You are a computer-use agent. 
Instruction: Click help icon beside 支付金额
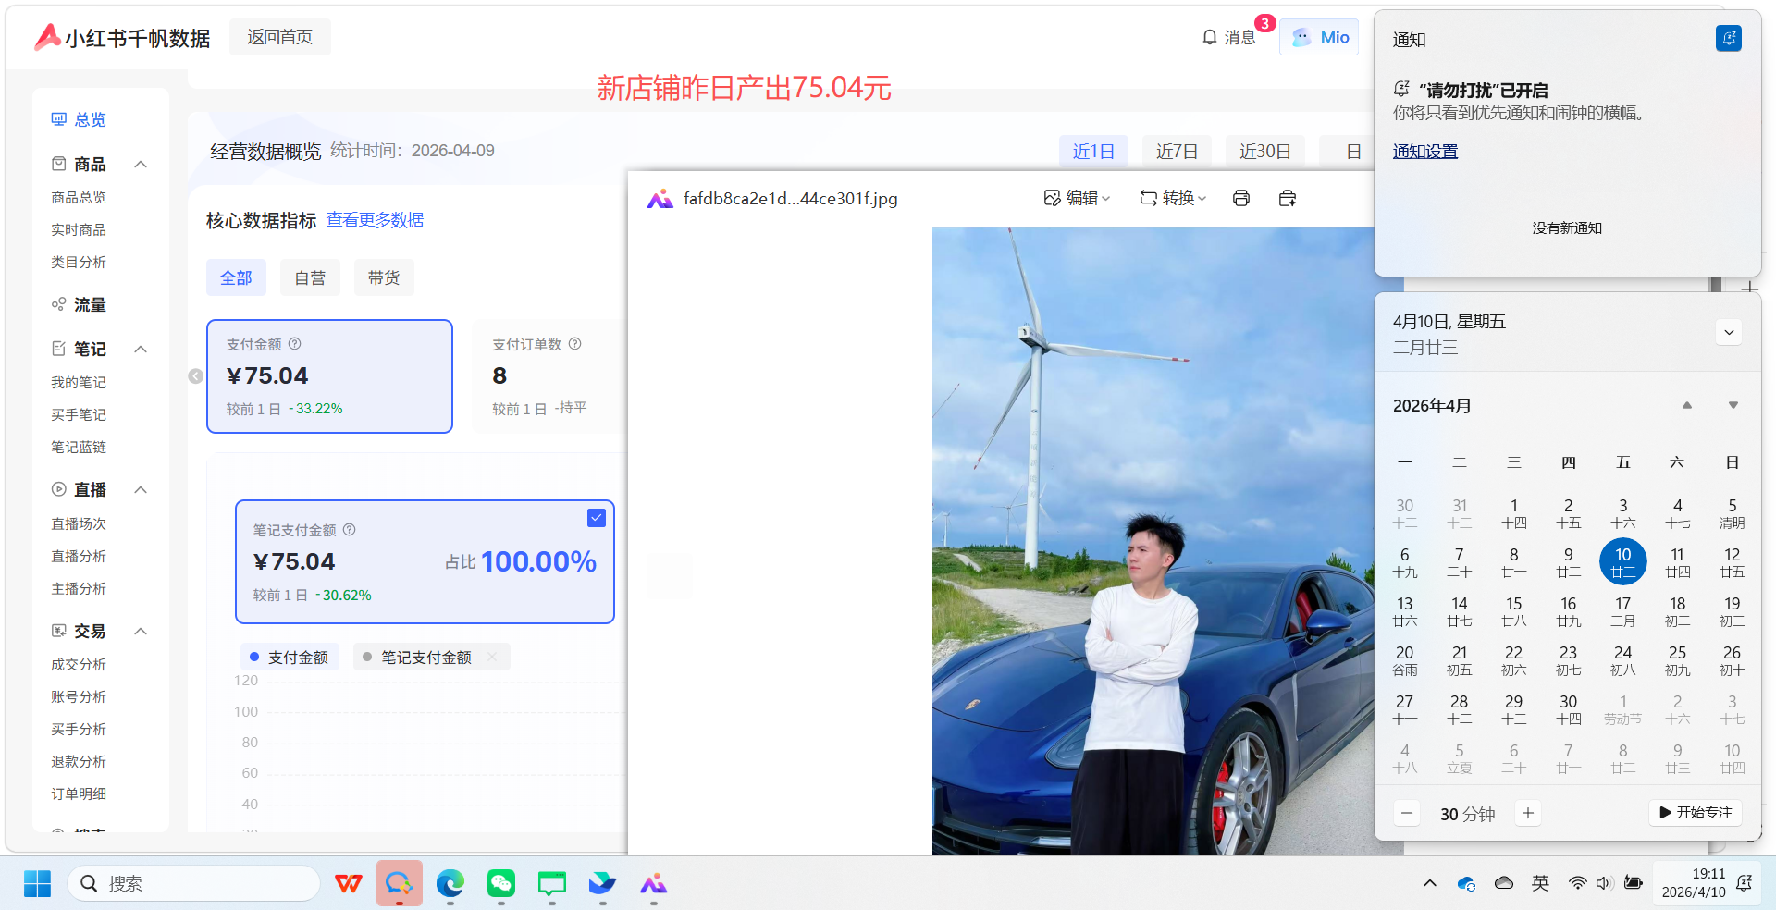(x=295, y=343)
